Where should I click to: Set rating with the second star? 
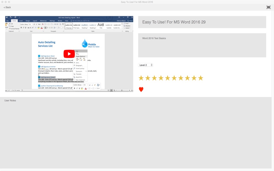point(148,78)
